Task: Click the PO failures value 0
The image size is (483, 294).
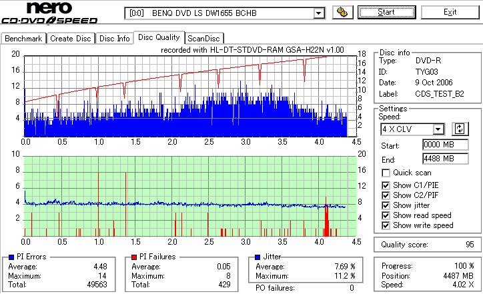Action: [352, 288]
